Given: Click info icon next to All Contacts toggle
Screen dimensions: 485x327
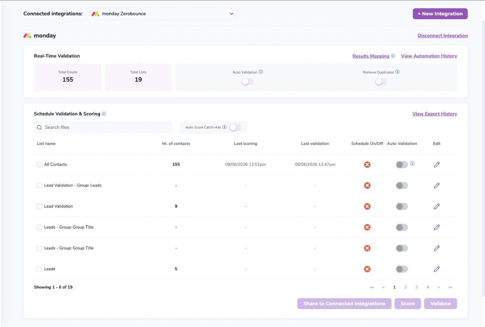Looking at the screenshot, I should point(412,163).
